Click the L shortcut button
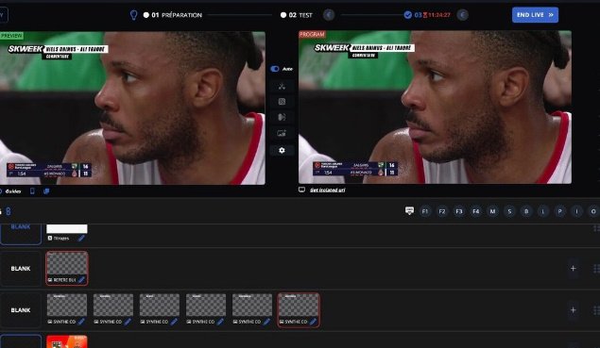The width and height of the screenshot is (600, 348). click(x=543, y=211)
